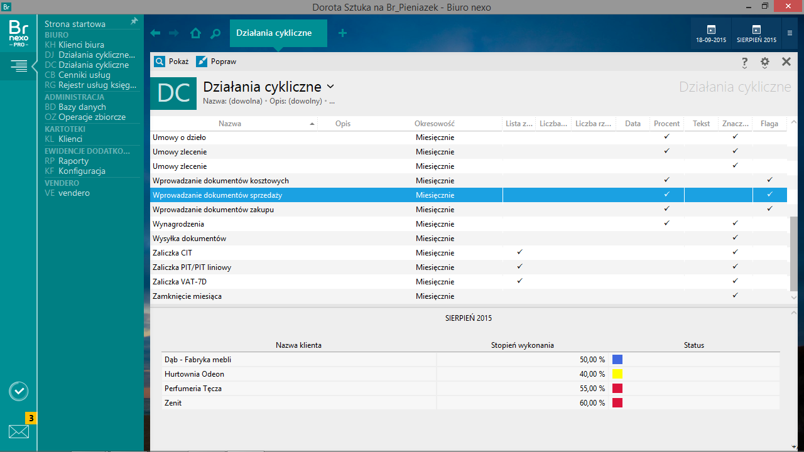Click the round checkmark tasks icon

19,391
